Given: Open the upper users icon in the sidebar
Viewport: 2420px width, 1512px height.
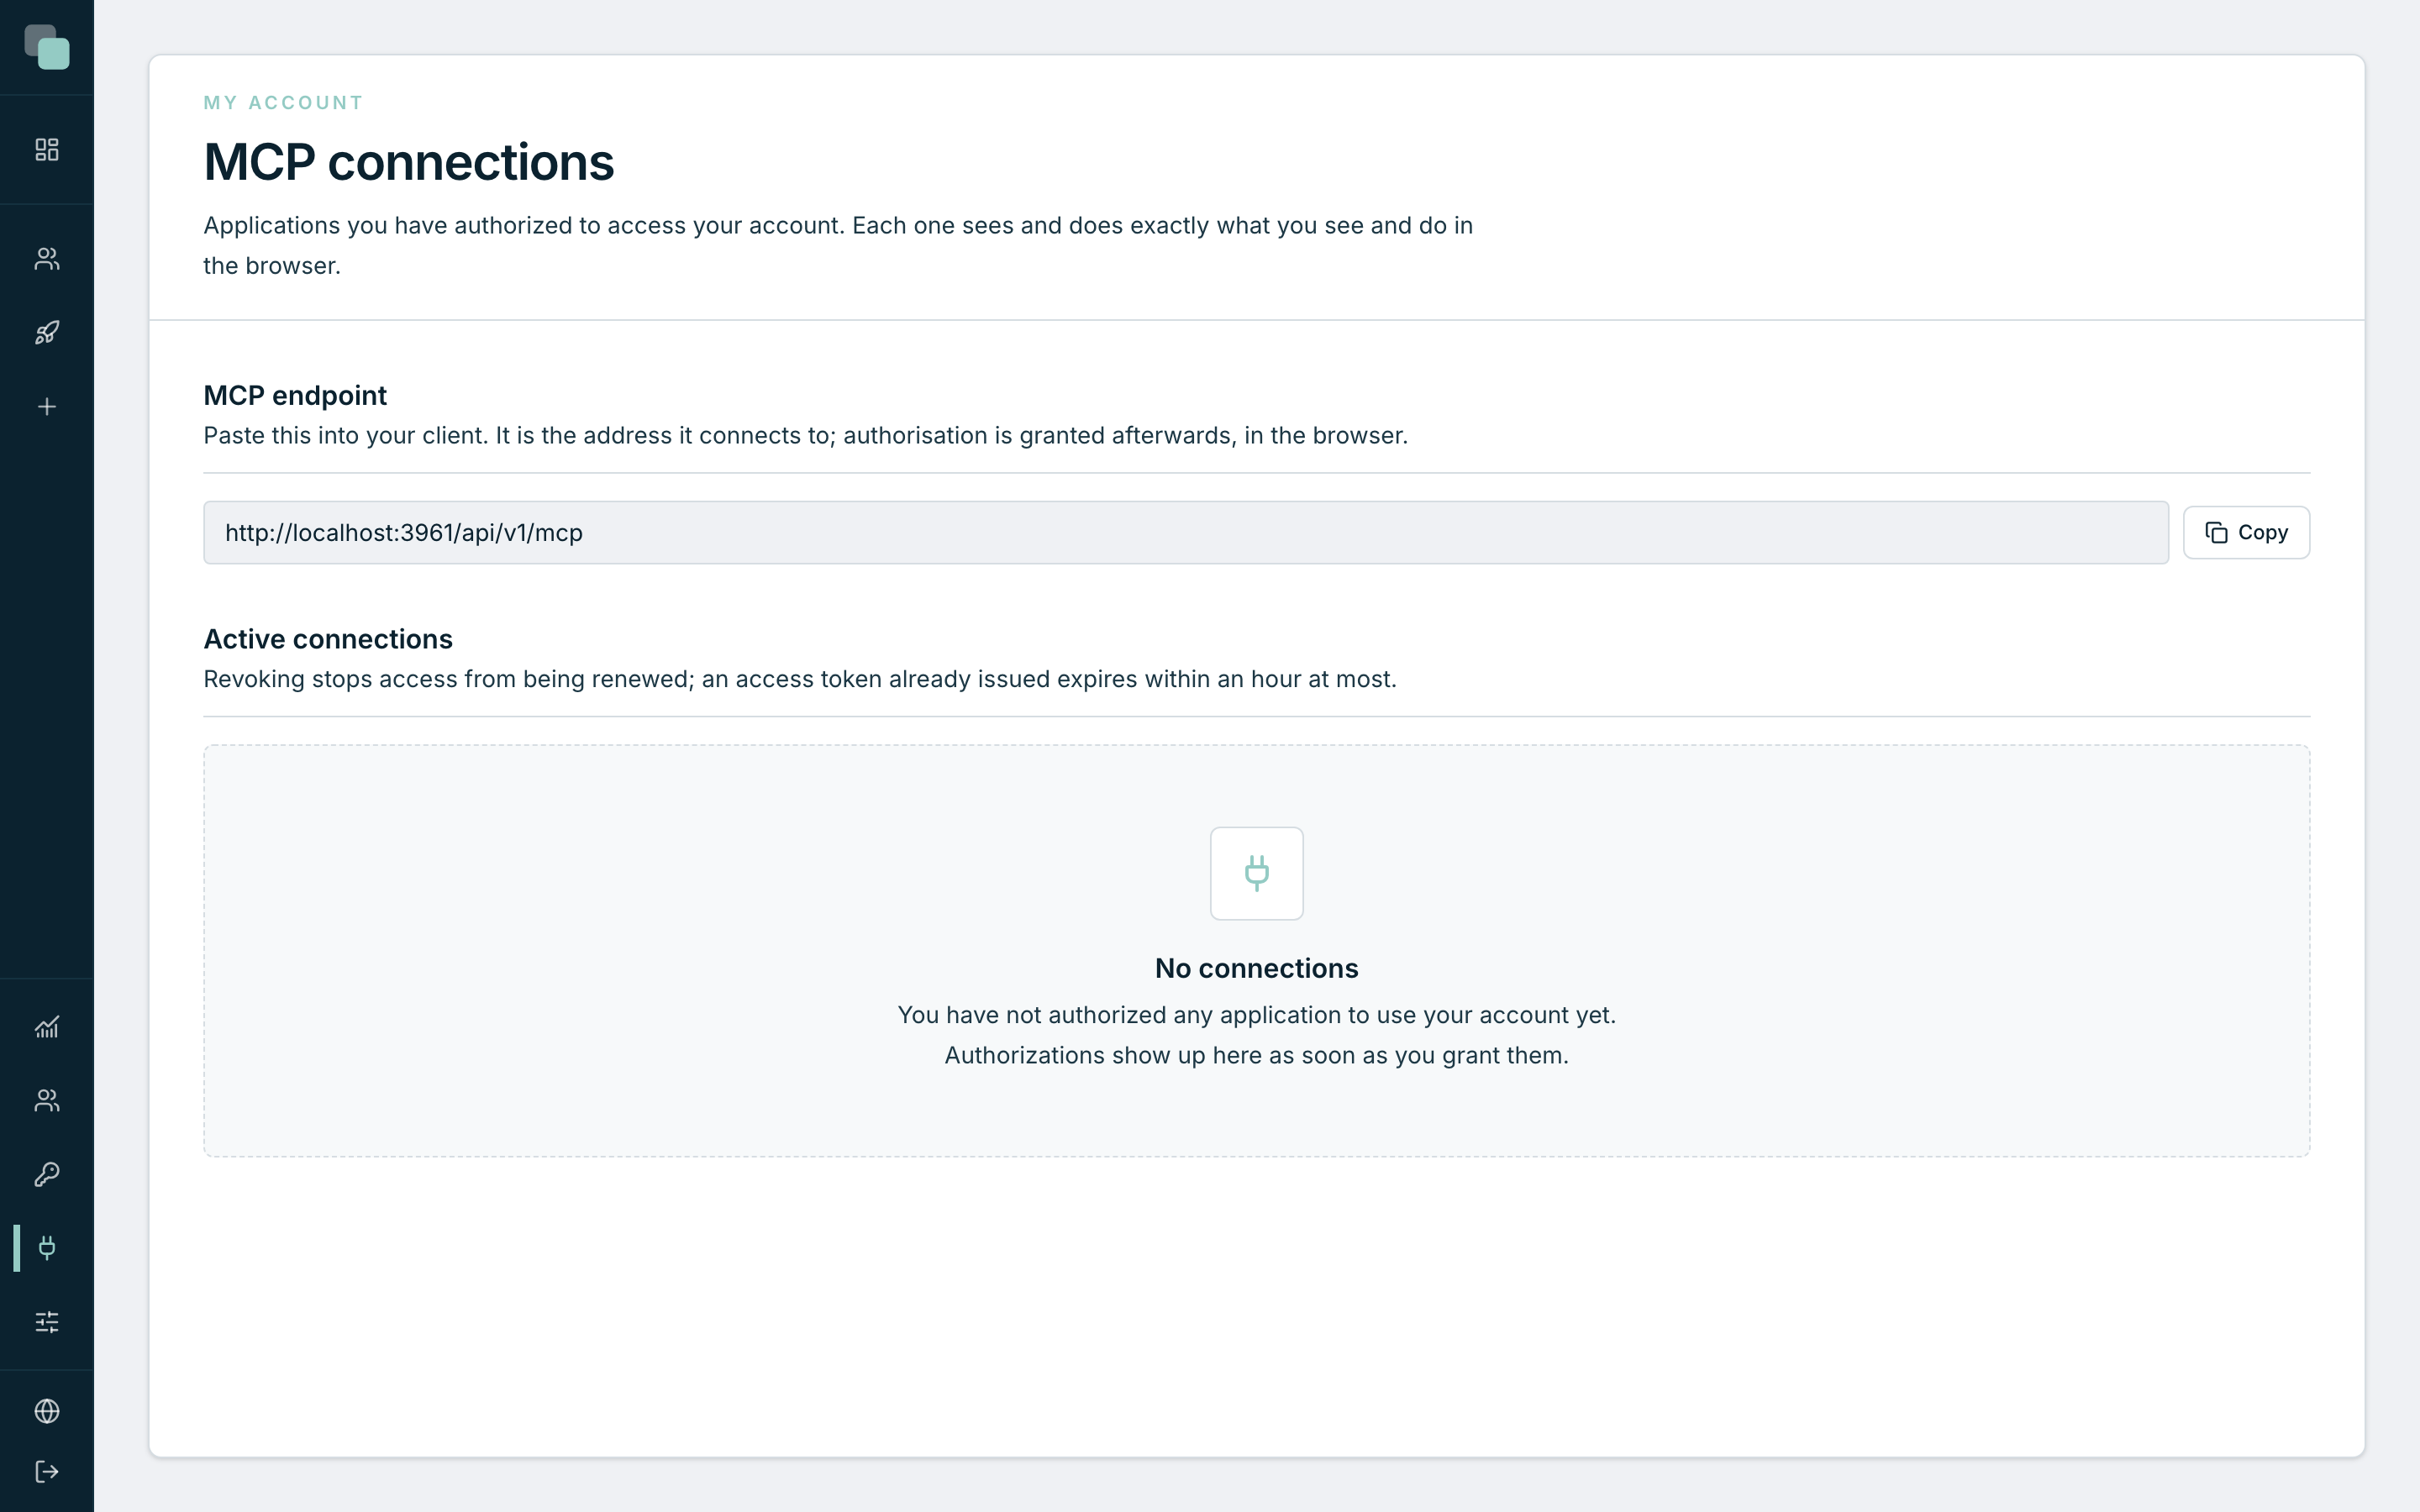Looking at the screenshot, I should point(47,259).
